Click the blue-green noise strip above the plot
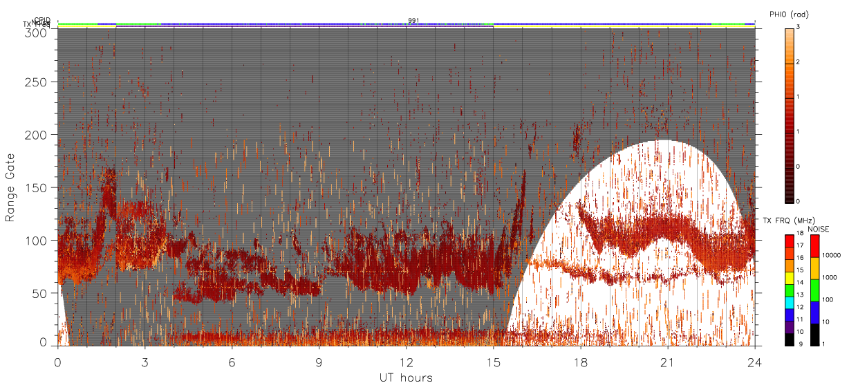Screen dimensions: 849x392 click(x=406, y=24)
